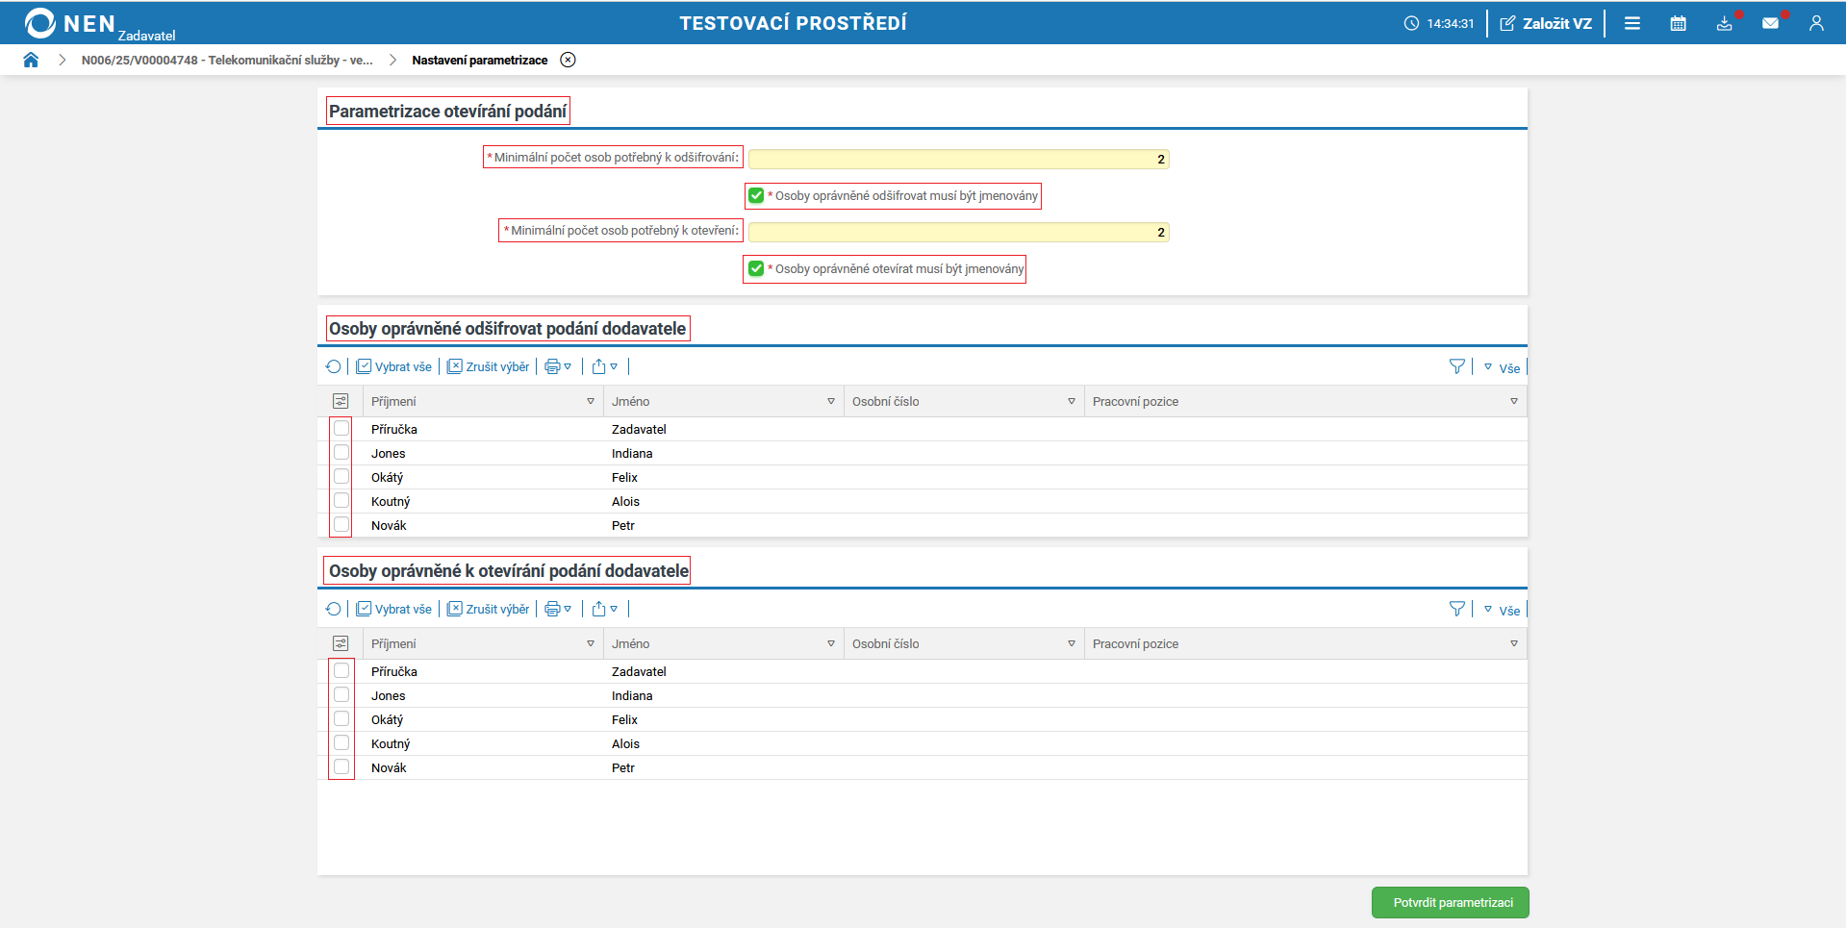Viewport: 1846px width, 928px height.
Task: Expand print dropdown in decrypt table toolbar
Action: (558, 366)
